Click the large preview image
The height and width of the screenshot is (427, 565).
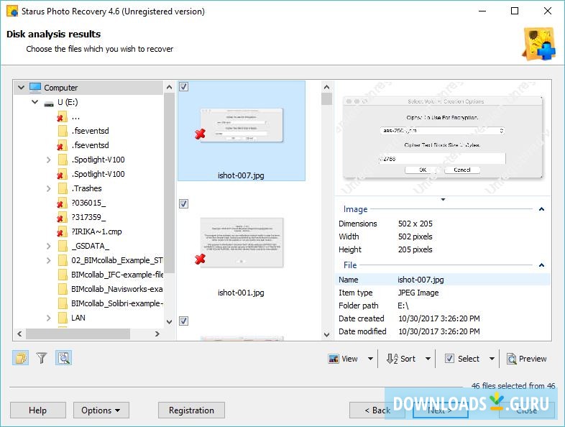pyautogui.click(x=443, y=137)
